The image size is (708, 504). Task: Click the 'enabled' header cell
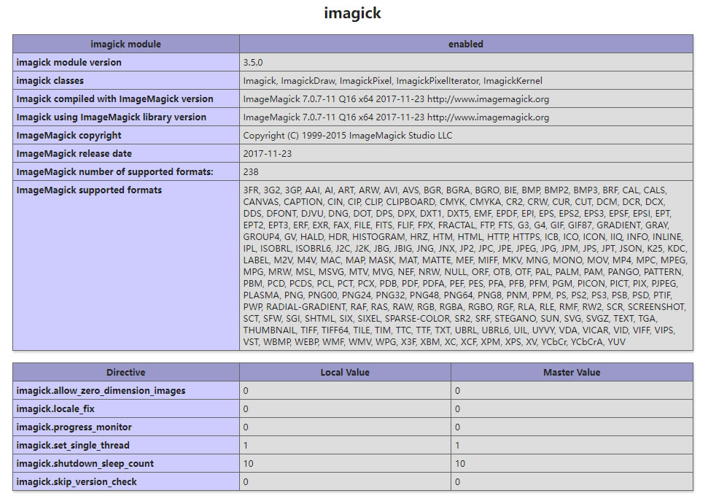click(465, 44)
